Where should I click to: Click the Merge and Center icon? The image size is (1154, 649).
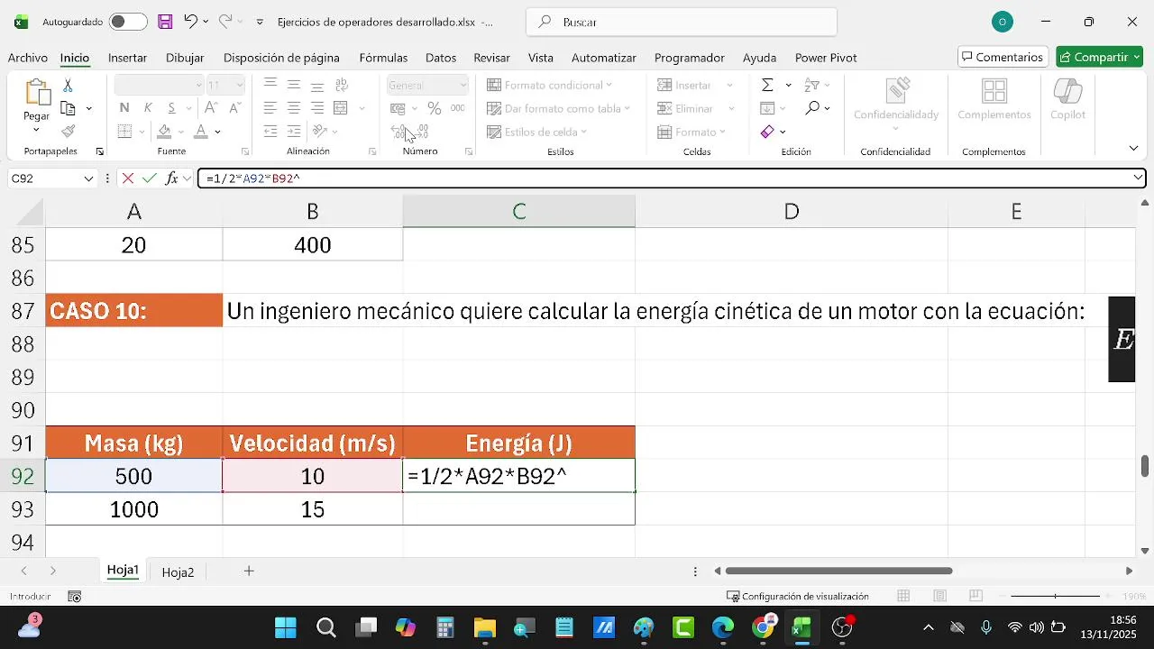coord(341,108)
